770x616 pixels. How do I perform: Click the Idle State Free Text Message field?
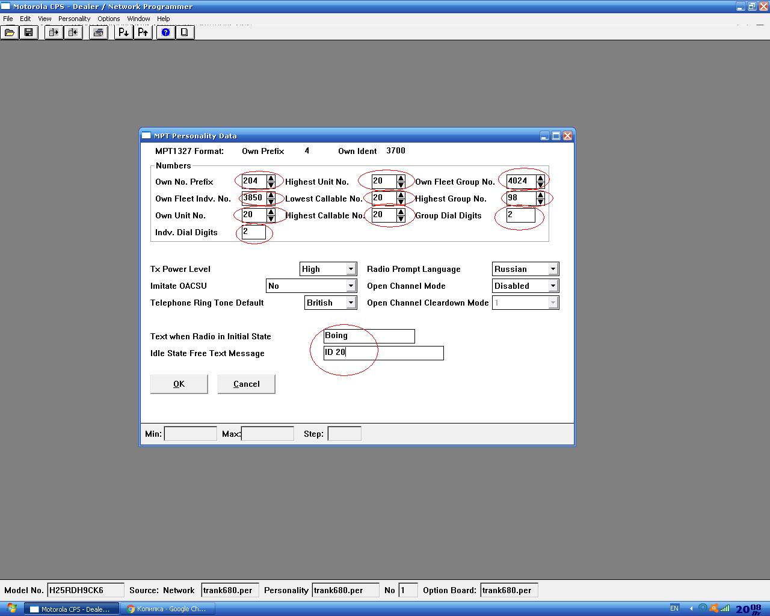383,353
